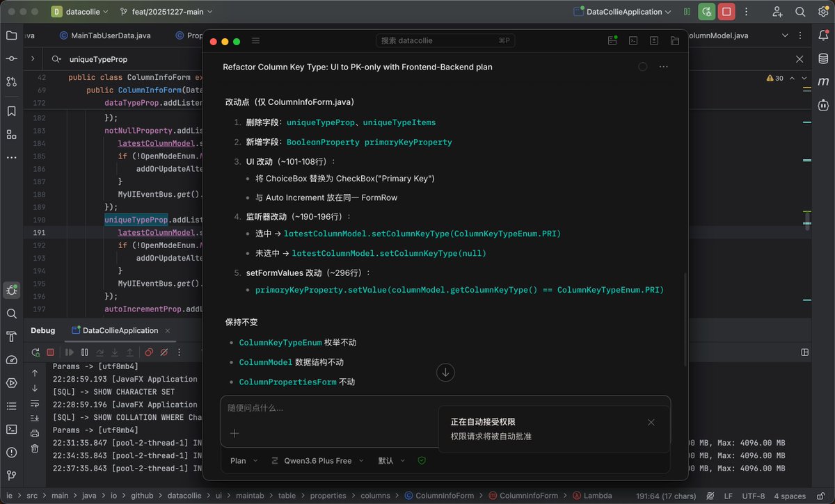This screenshot has width=835, height=504.
Task: Show more tool windows ellipsis
Action: tap(11, 158)
